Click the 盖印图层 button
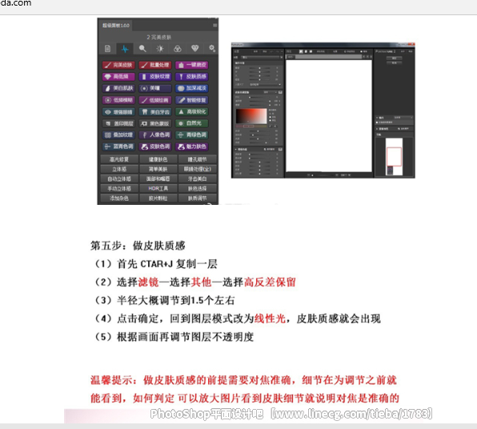Screen dimensions: 477x429 [x=118, y=123]
